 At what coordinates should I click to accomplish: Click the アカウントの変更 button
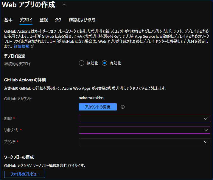[98, 107]
